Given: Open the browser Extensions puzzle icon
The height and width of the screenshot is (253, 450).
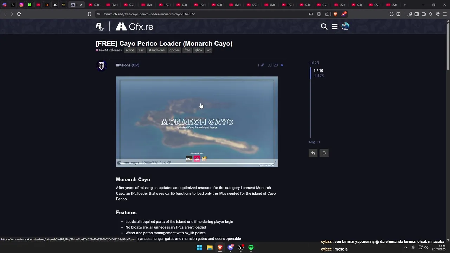Looking at the screenshot, I should pyautogui.click(x=391, y=14).
